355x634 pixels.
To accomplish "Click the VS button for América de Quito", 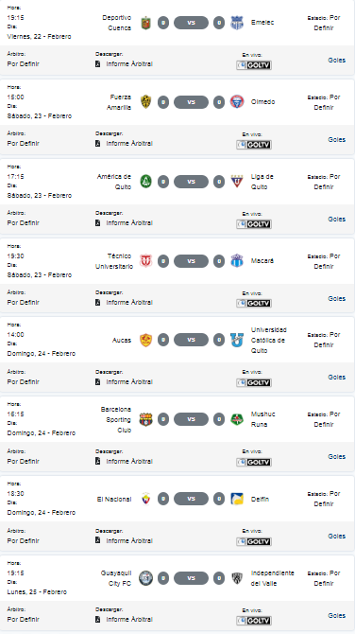I will click(x=192, y=182).
